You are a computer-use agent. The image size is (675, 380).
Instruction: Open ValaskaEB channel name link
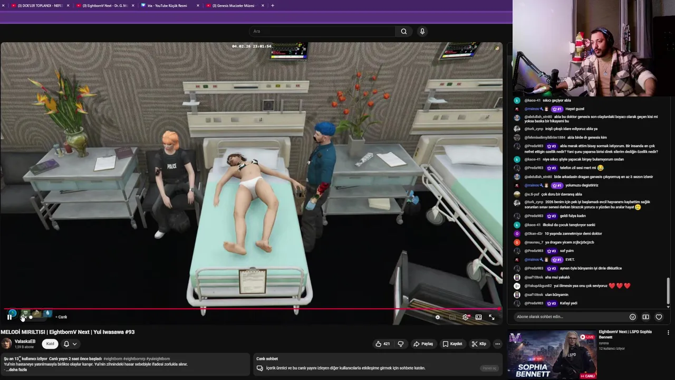pos(25,341)
